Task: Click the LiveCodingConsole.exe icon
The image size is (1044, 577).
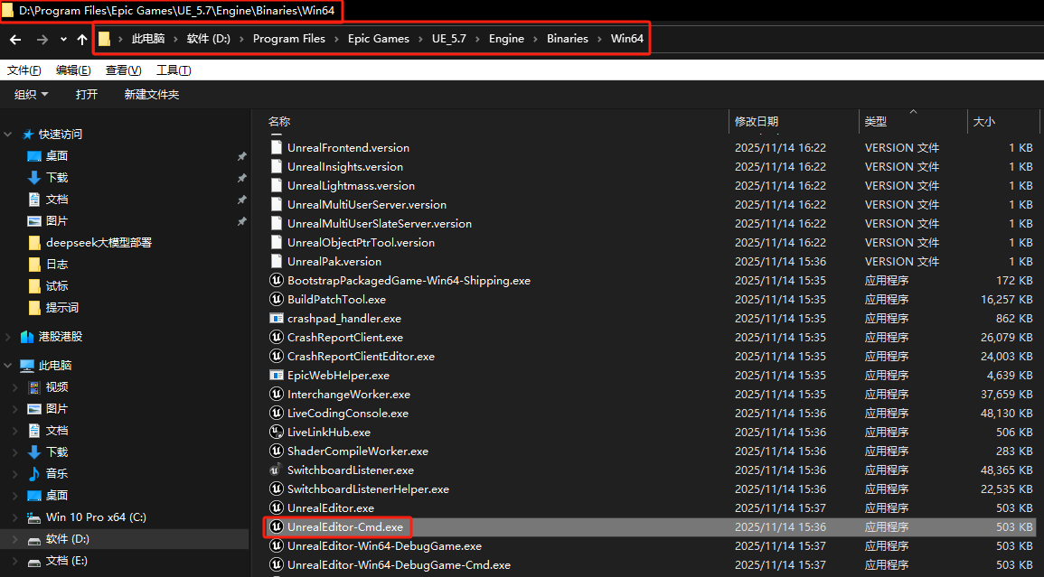Action: click(x=276, y=414)
